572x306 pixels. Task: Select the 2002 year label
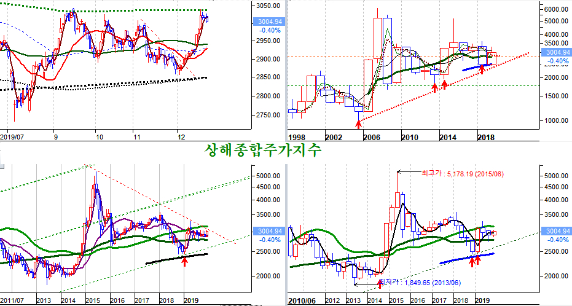(x=334, y=138)
